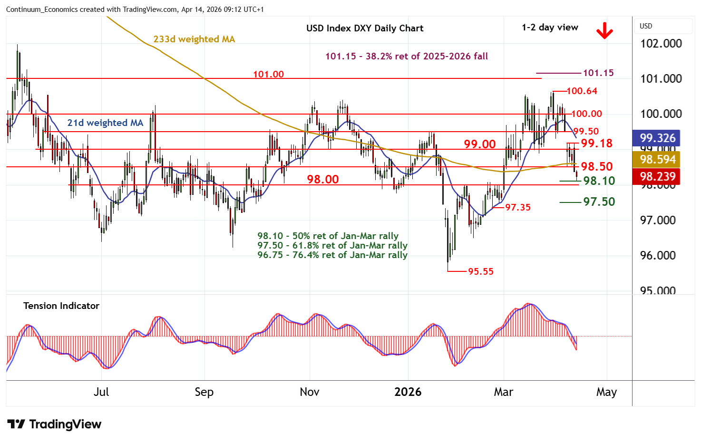This screenshot has height=442, width=701.
Task: Click the USD Index DXY Daily Chart title
Action: 364,28
